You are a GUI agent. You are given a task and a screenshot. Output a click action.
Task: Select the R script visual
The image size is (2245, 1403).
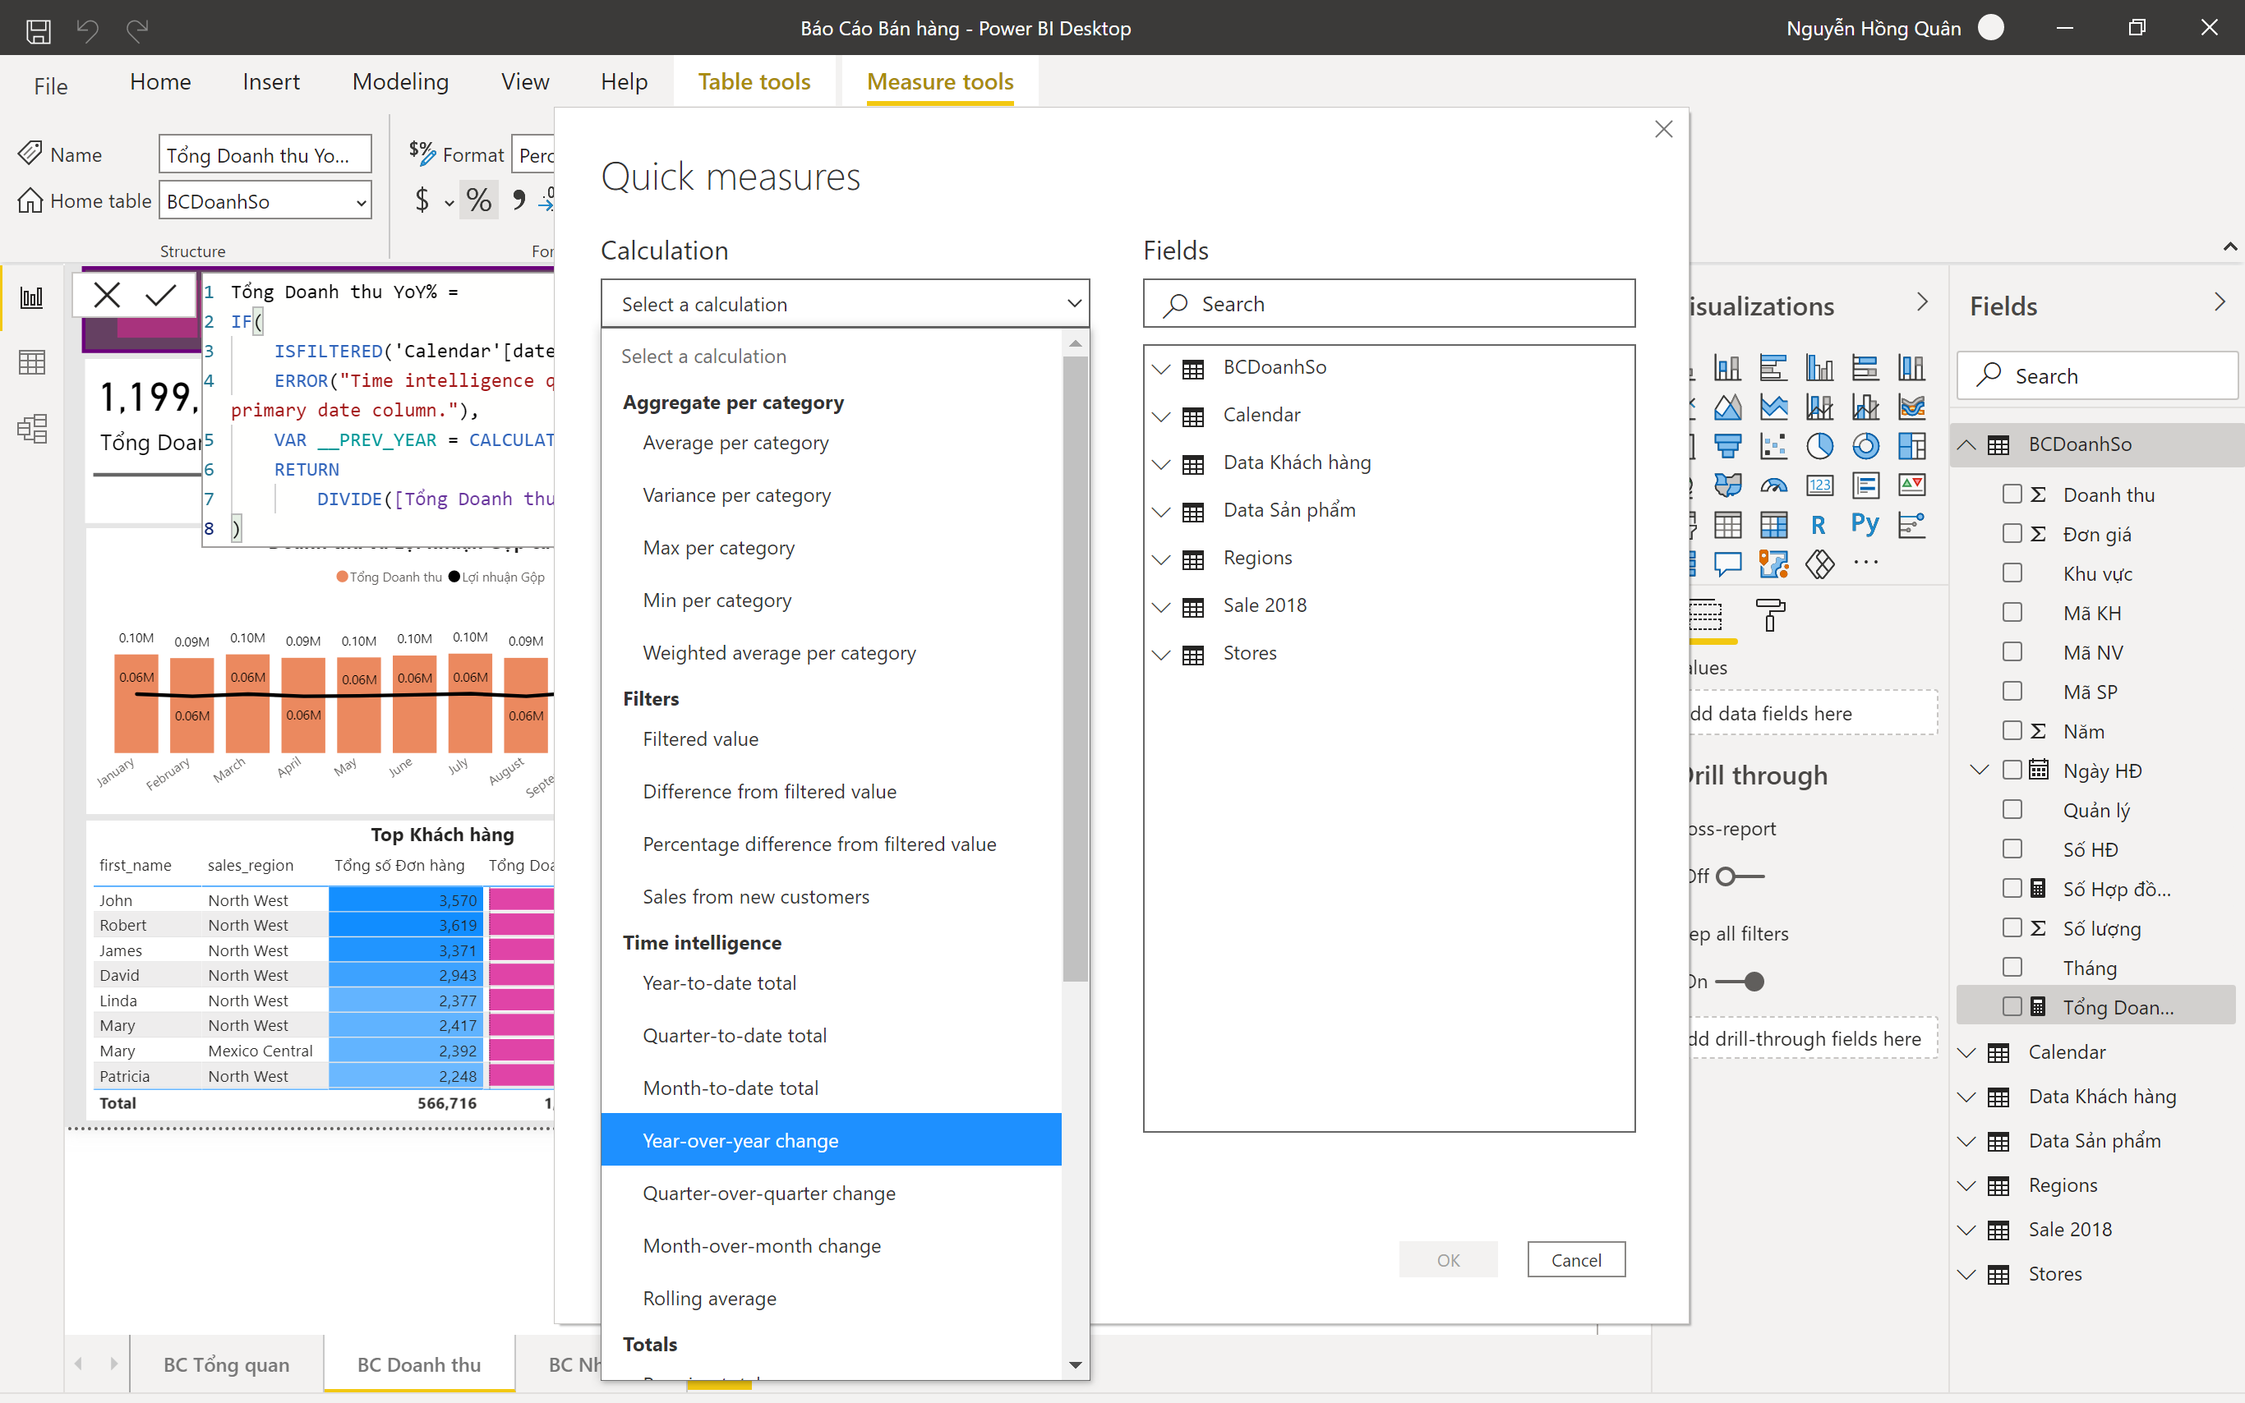1819,525
